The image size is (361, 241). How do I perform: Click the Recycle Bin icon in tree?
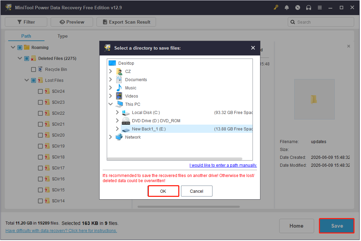pos(40,69)
